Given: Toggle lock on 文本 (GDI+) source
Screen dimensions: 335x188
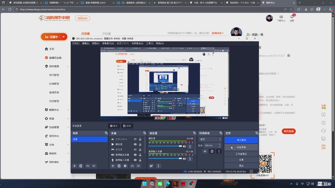Looking at the screenshot, I should (x=140, y=139).
